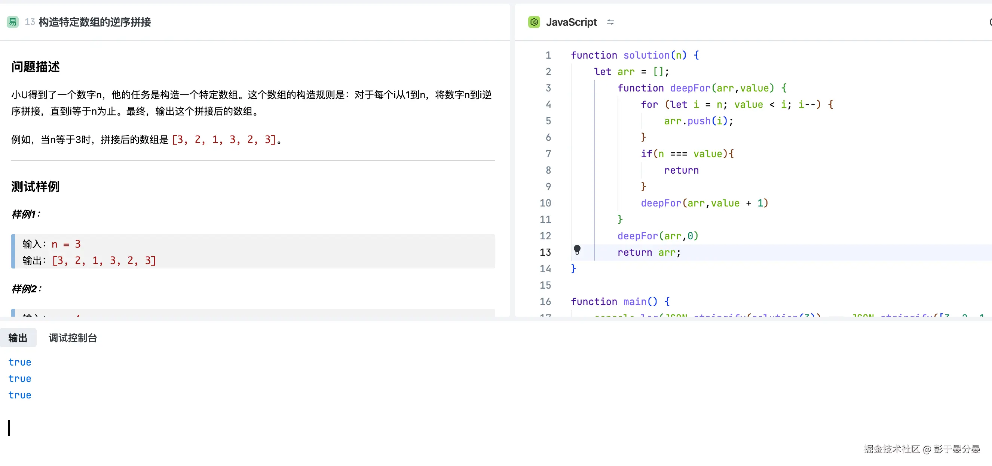Image resolution: width=992 pixels, height=466 pixels.
Task: Place cursor on the 'return arr;' line
Action: [649, 252]
